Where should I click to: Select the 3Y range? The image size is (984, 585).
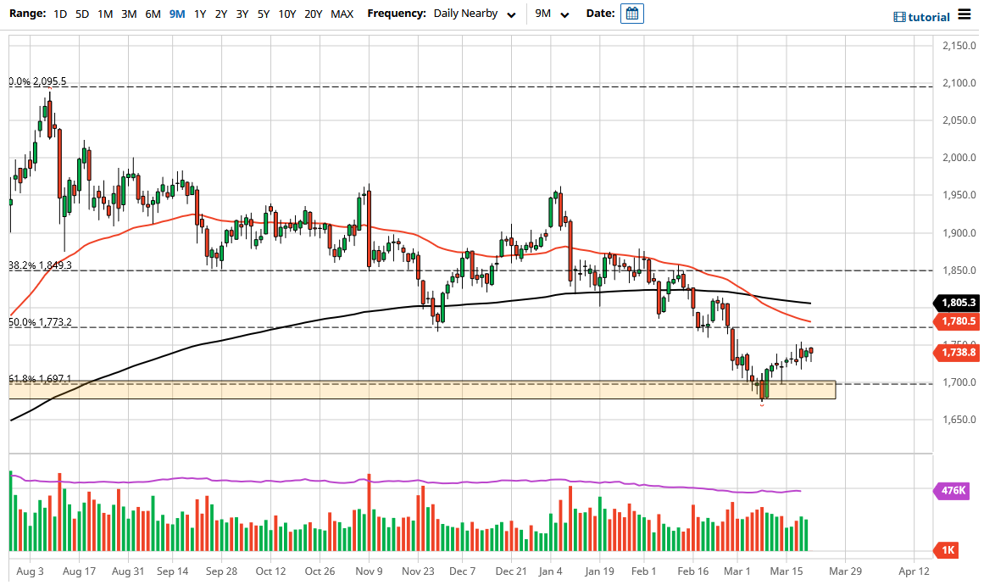click(x=242, y=14)
